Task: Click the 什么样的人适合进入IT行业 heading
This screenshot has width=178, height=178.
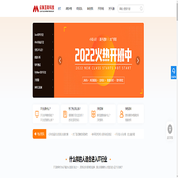Action: pos(88,160)
